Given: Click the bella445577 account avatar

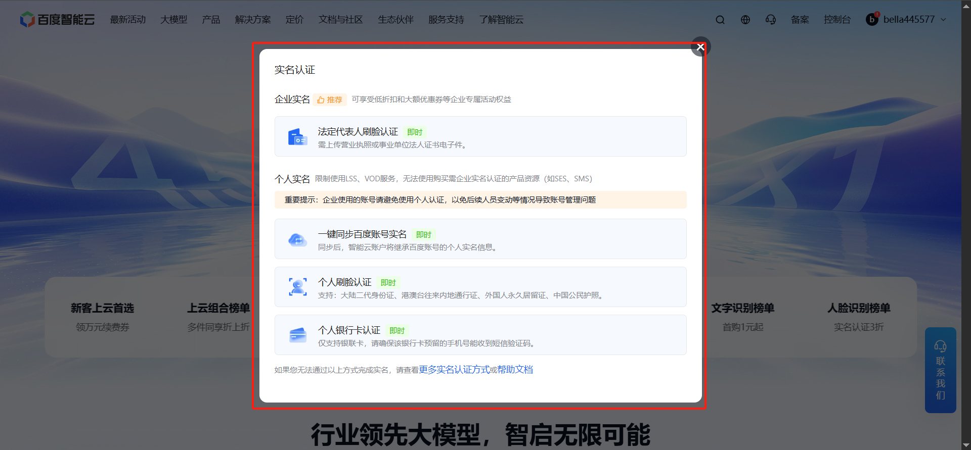Looking at the screenshot, I should tap(872, 19).
